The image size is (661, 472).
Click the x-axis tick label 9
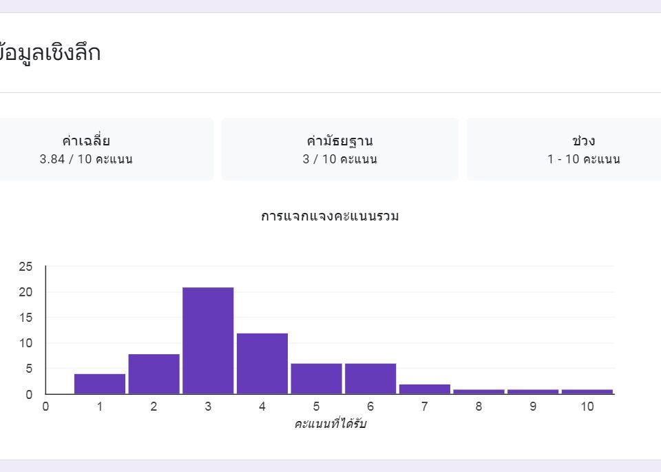click(x=533, y=407)
